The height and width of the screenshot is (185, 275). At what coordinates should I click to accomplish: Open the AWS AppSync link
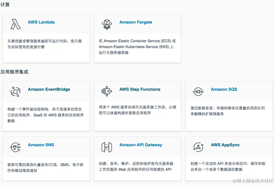point(225,145)
